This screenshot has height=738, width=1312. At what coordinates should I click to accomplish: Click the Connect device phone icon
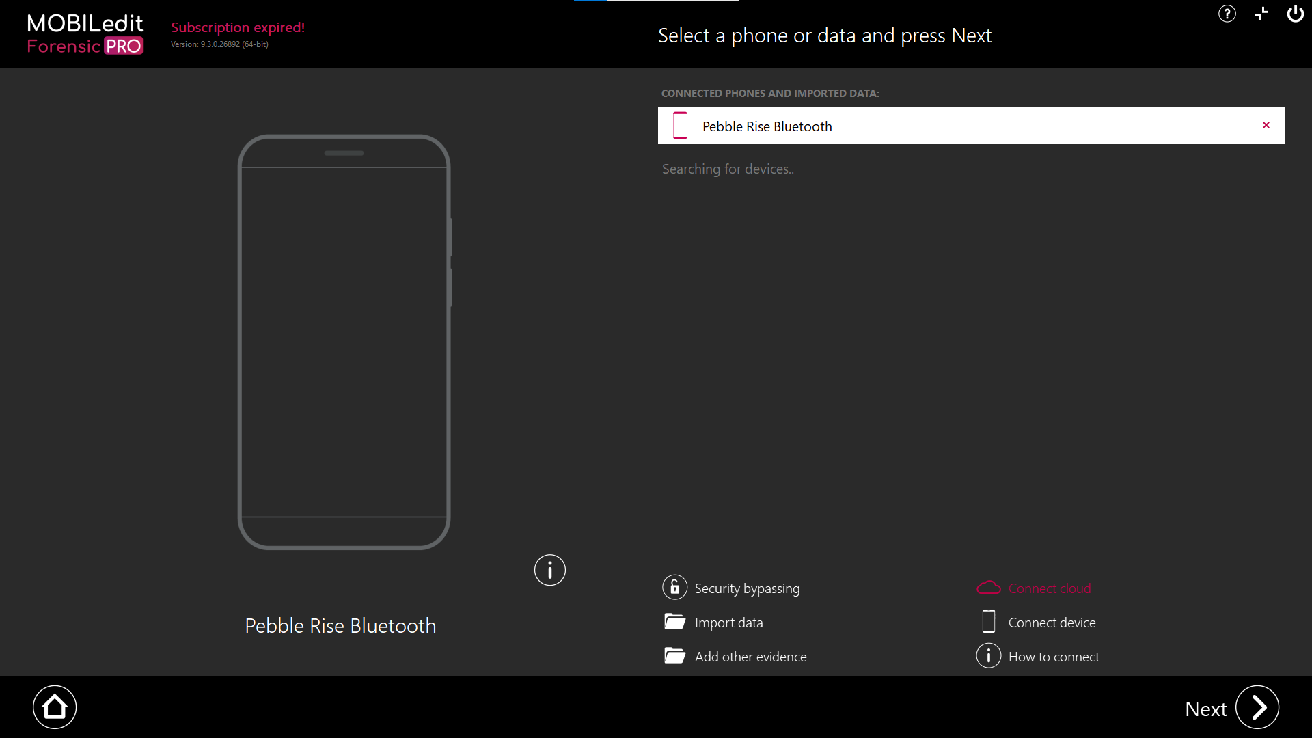(988, 622)
